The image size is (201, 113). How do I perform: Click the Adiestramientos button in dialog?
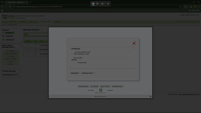pyautogui.click(x=117, y=86)
